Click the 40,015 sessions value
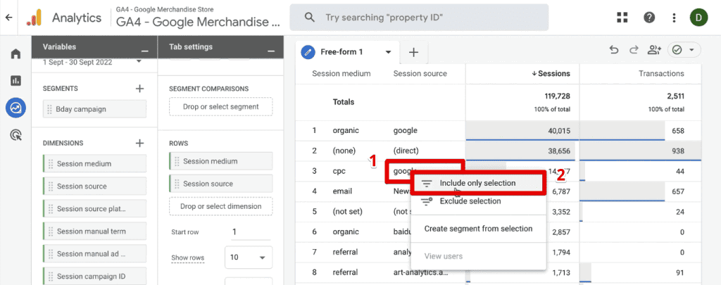721x285 pixels. pos(559,131)
